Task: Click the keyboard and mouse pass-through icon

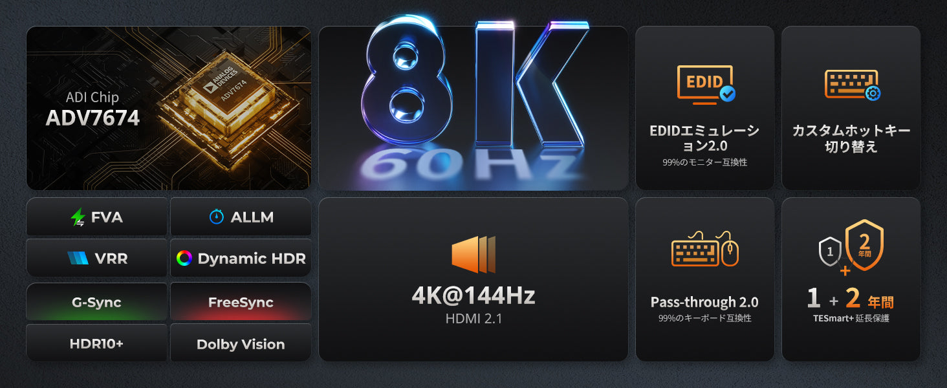Action: tap(705, 249)
